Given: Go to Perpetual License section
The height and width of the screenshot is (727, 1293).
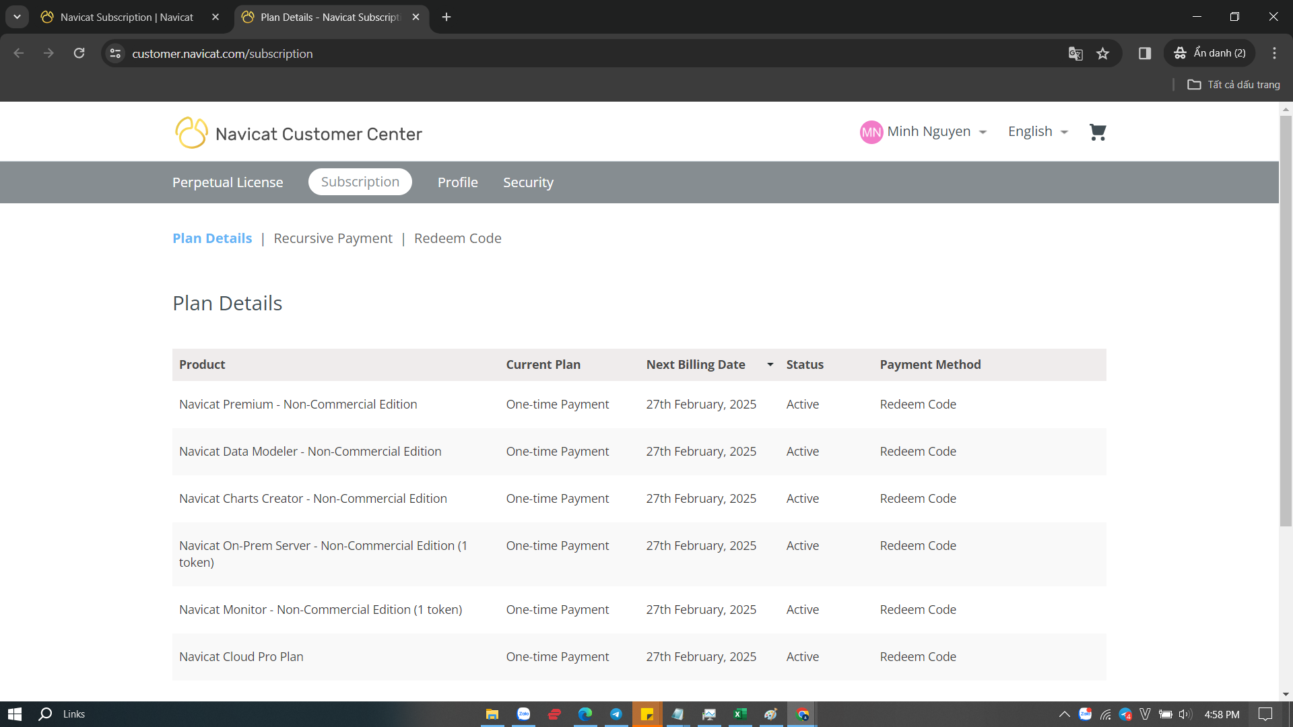Looking at the screenshot, I should tap(228, 182).
